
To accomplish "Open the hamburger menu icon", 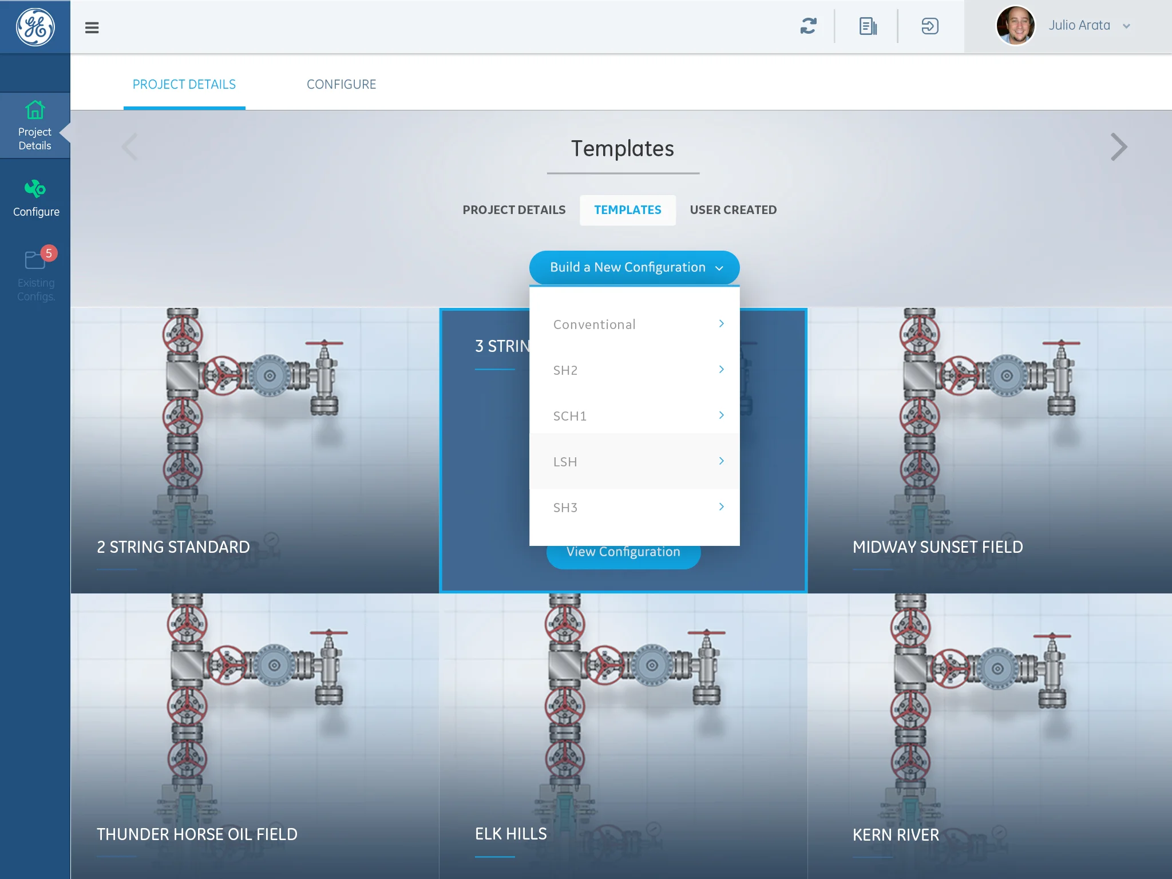I will coord(92,27).
